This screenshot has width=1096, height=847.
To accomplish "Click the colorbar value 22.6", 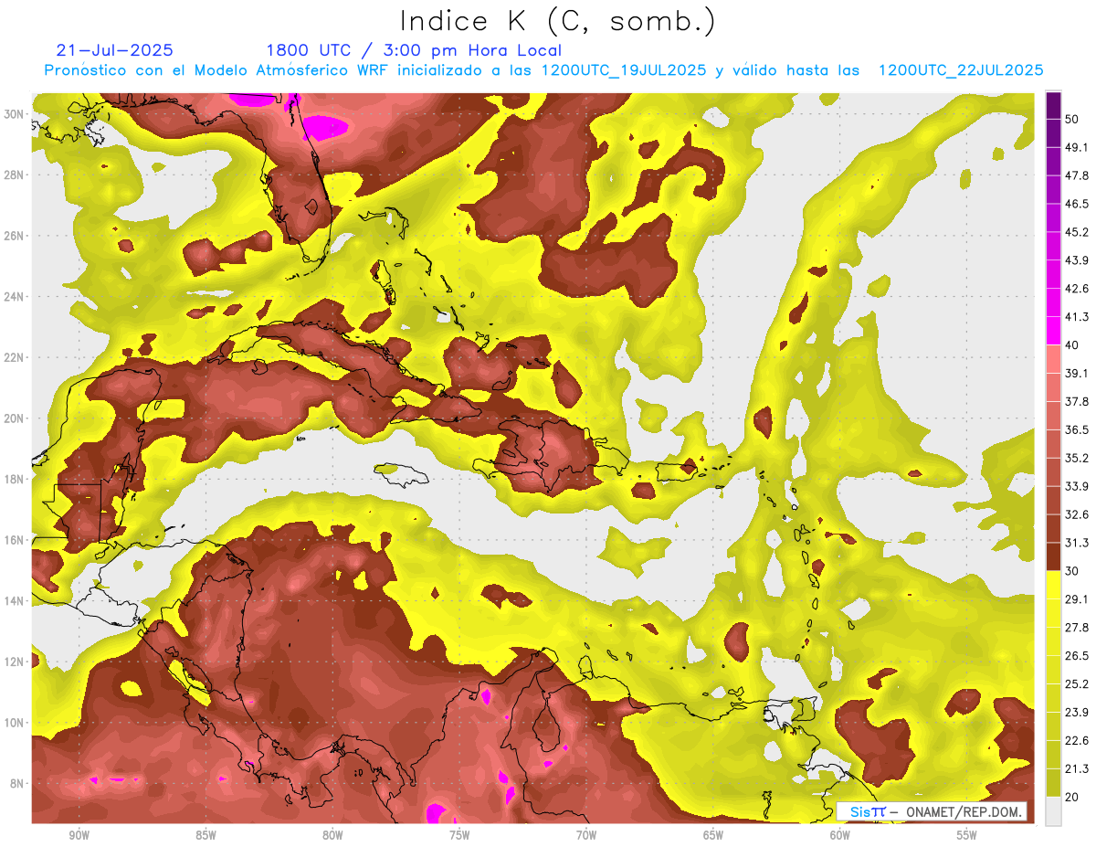I will point(1077,740).
